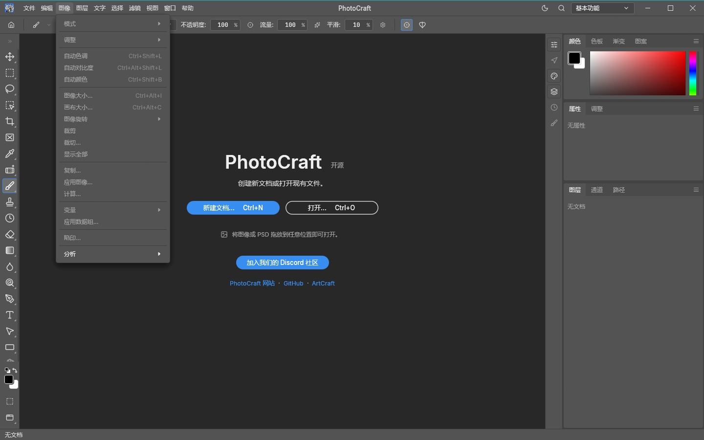Image resolution: width=704 pixels, height=440 pixels.
Task: Select the Eyedropper tool
Action: pyautogui.click(x=10, y=154)
